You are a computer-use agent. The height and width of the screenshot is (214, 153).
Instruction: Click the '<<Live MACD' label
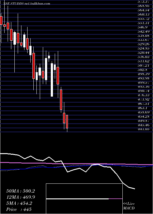coord(129,206)
